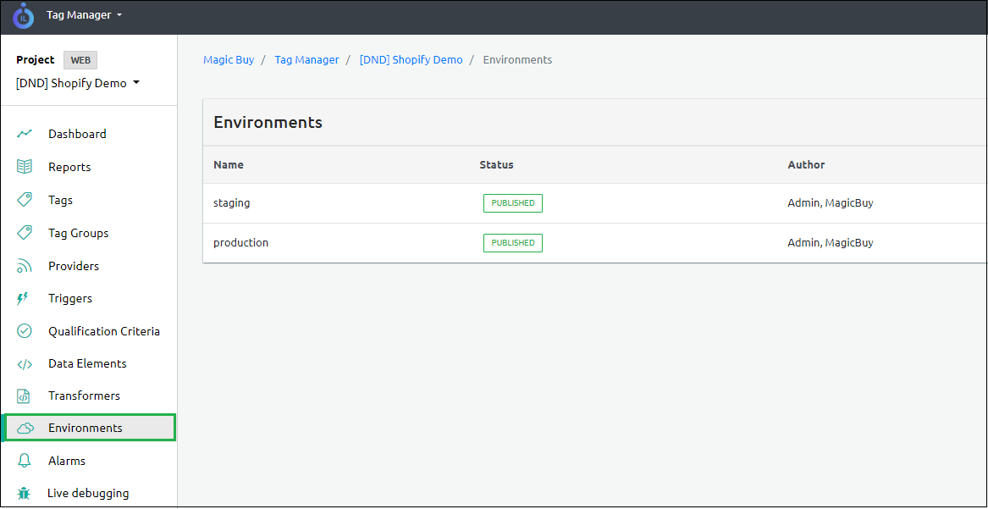The height and width of the screenshot is (509, 988).
Task: Select the production environment row
Action: [240, 243]
